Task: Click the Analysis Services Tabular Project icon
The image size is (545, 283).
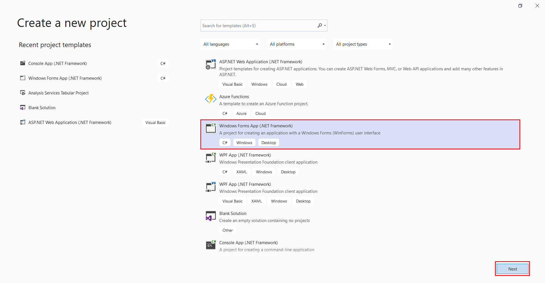Action: 23,93
